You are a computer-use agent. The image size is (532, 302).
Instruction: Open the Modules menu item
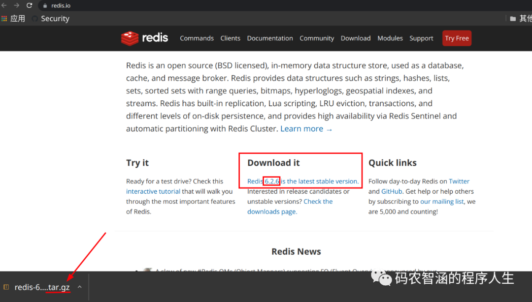pos(390,38)
